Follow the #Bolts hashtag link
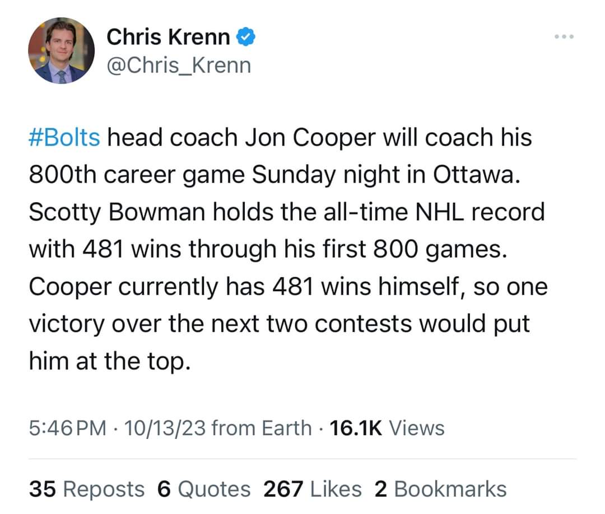The width and height of the screenshot is (605, 514). pos(64,138)
